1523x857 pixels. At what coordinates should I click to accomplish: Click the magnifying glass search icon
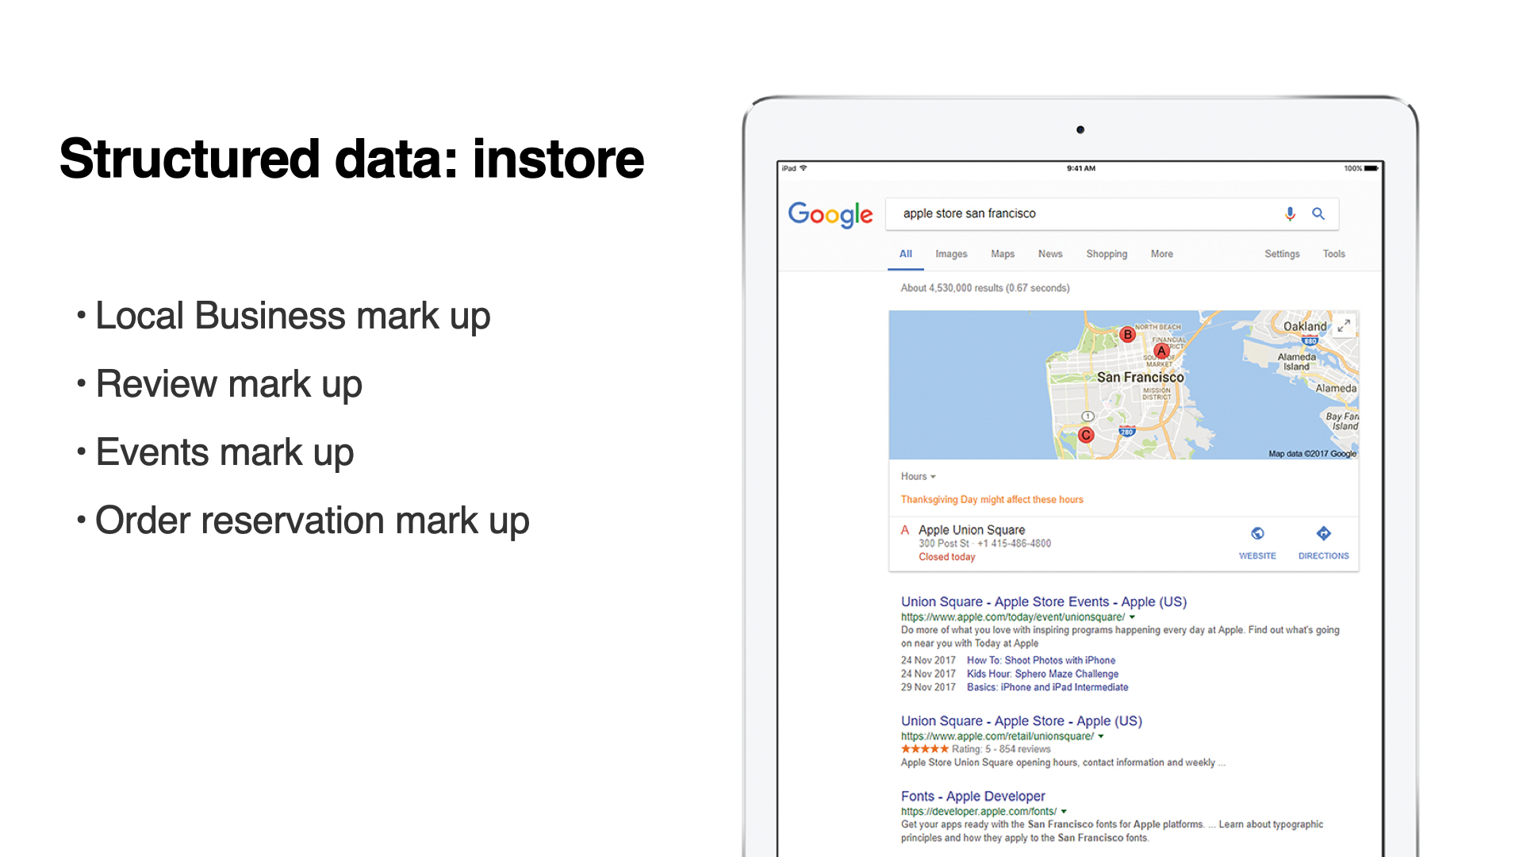pos(1318,213)
